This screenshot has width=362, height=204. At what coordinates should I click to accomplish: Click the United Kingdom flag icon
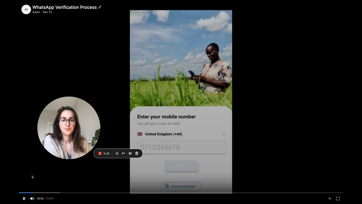tap(140, 134)
